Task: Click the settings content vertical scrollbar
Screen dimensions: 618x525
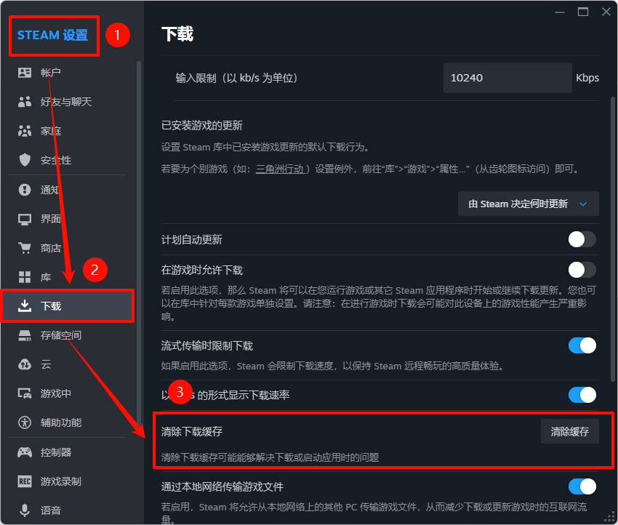Action: coord(612,239)
